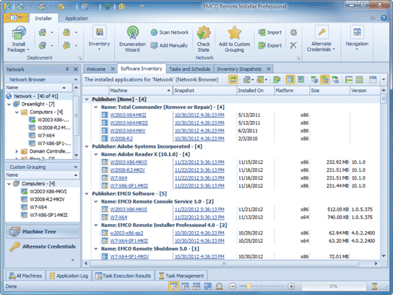Image resolution: width=393 pixels, height=295 pixels.
Task: Collapse Adobe Reader X name group
Action: (96, 154)
